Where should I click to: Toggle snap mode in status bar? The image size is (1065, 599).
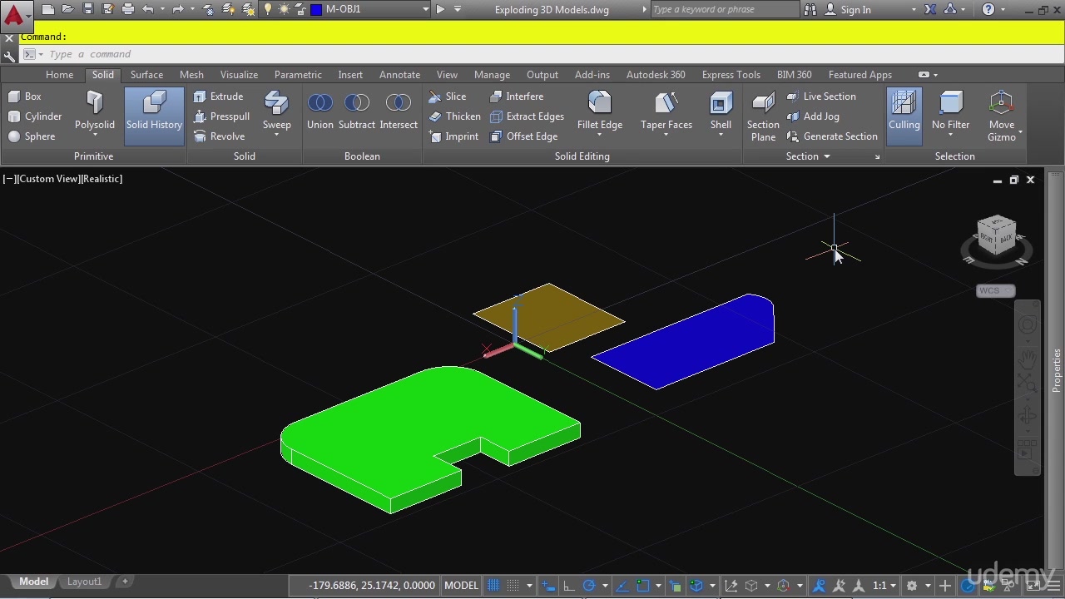pyautogui.click(x=513, y=586)
